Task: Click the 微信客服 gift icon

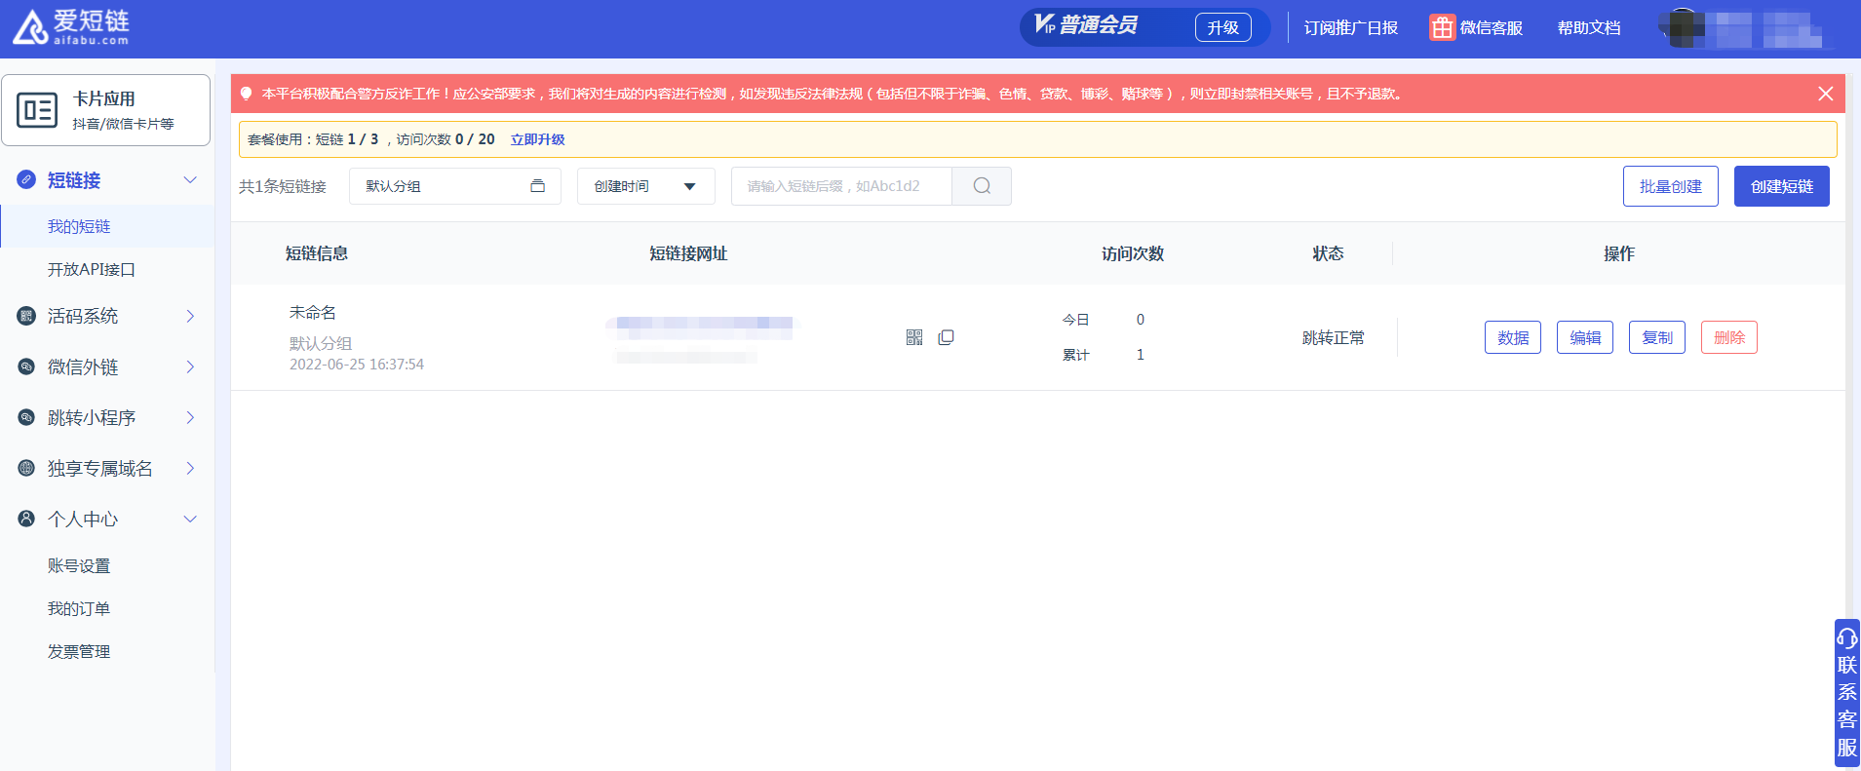Action: tap(1442, 27)
